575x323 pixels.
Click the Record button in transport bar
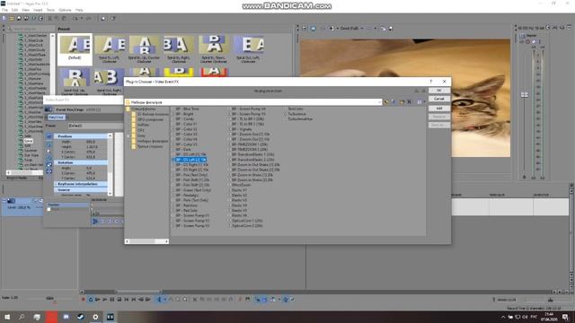(x=84, y=300)
